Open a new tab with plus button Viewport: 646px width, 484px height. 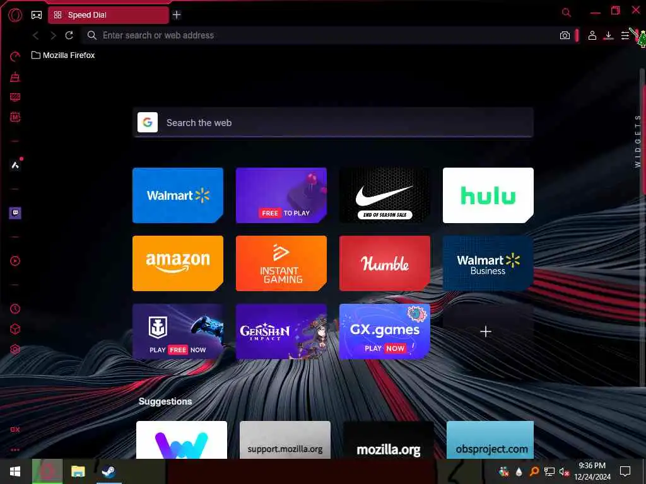point(177,15)
